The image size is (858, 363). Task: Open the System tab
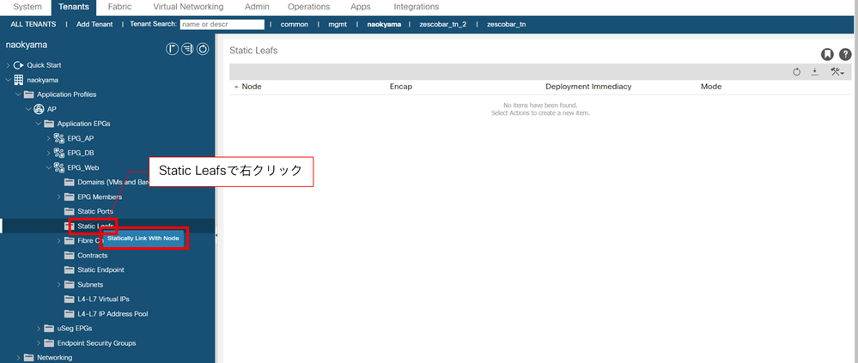coord(27,7)
